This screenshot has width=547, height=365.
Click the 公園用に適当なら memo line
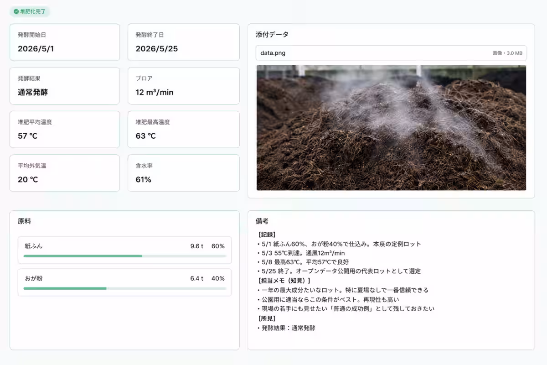pos(328,299)
